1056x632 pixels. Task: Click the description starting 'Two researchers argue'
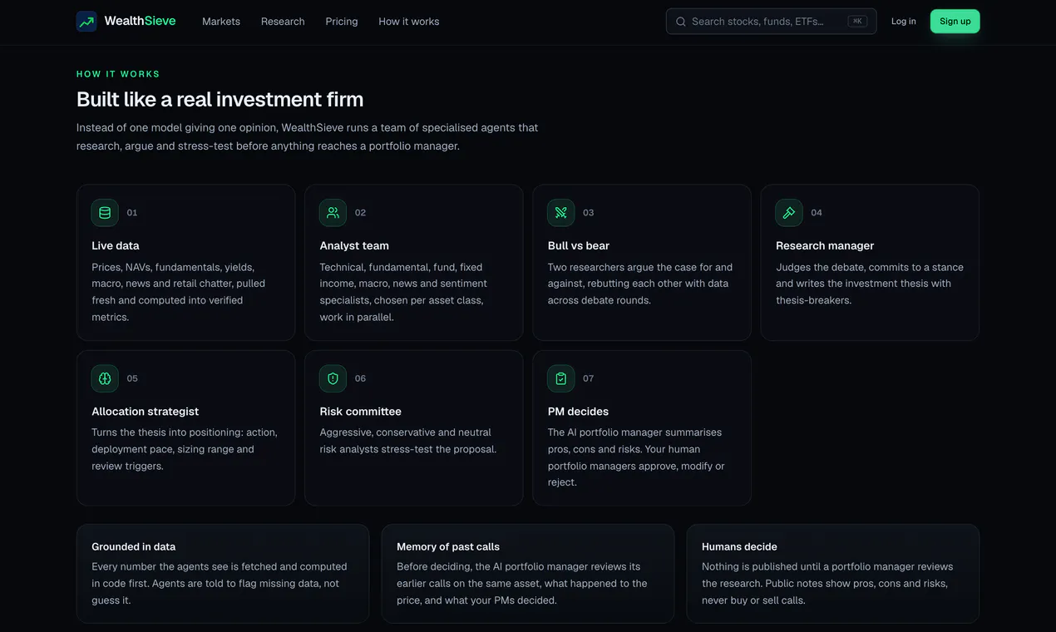(x=640, y=284)
